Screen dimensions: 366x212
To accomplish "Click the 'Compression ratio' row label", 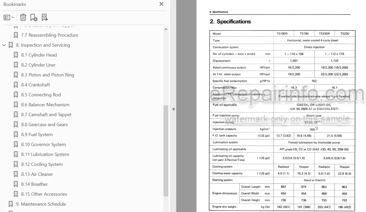I will 224,88.
